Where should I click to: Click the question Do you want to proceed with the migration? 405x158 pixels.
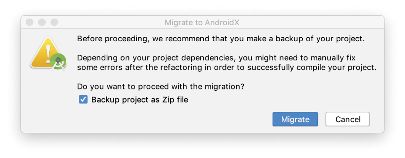[161, 87]
